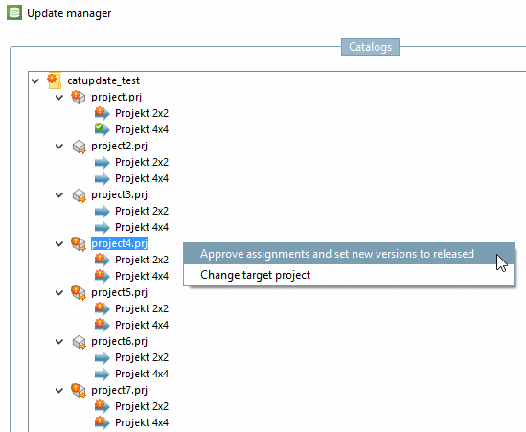
Task: Select Projekt 4x4 under project2.prj
Action: 142,178
